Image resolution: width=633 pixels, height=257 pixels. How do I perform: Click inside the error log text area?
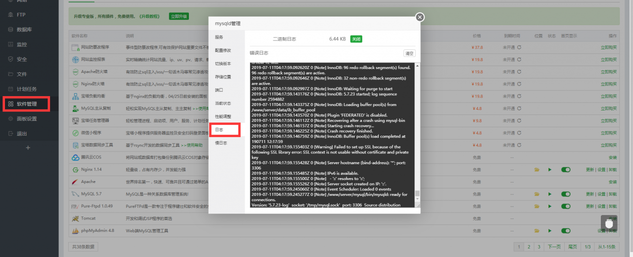point(332,135)
